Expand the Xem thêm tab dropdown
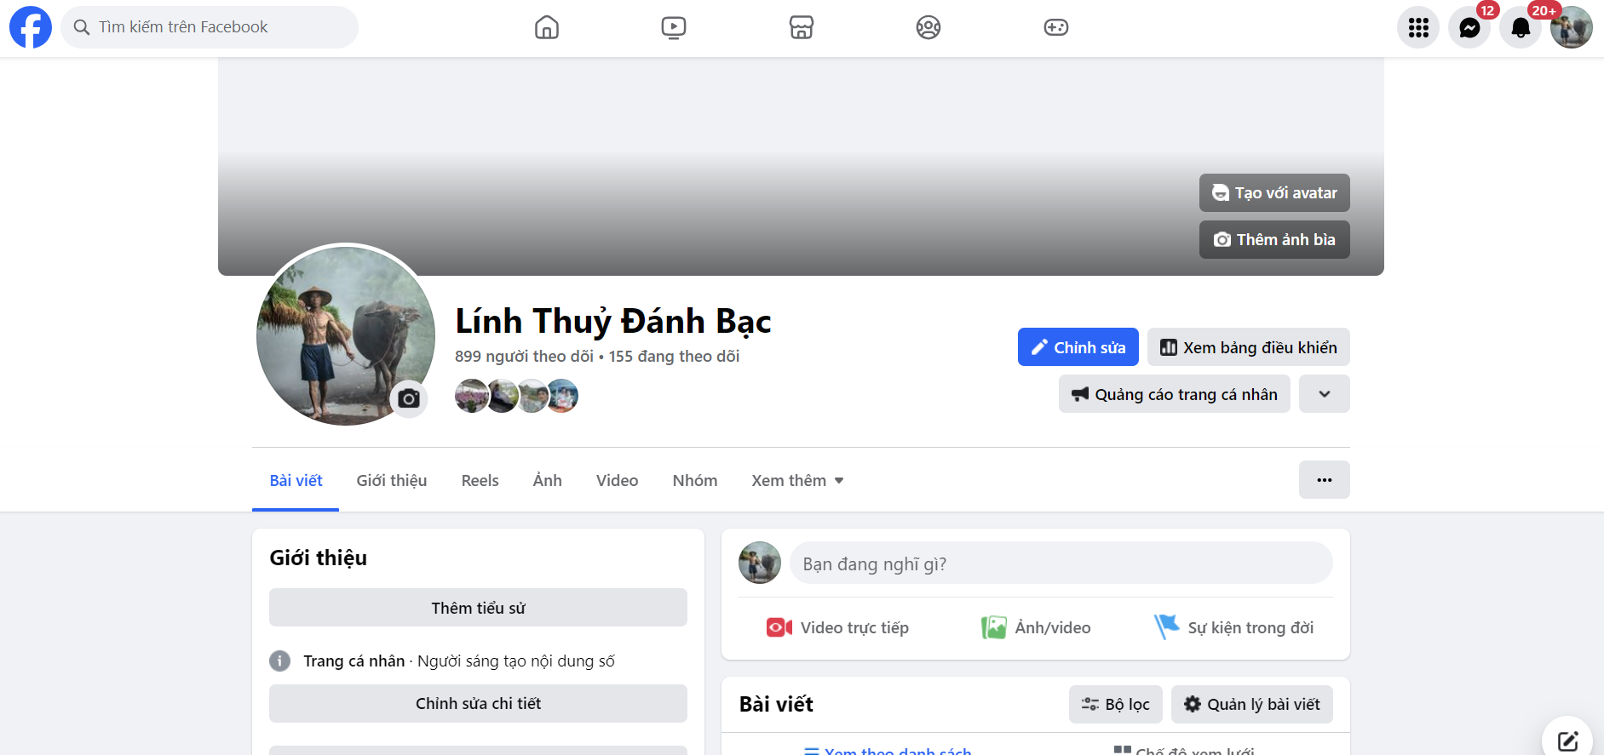The width and height of the screenshot is (1604, 755). pos(797,480)
